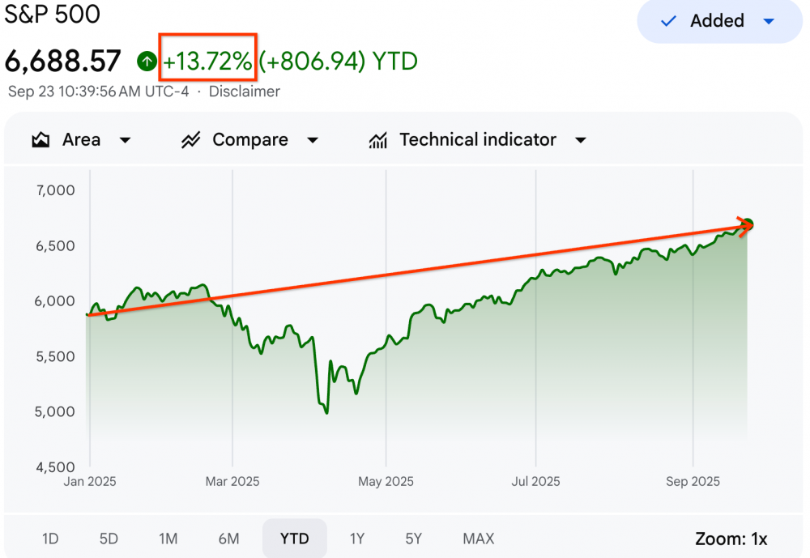Switch to the 5Y time range
Viewport: 810px width, 558px height.
pyautogui.click(x=414, y=539)
